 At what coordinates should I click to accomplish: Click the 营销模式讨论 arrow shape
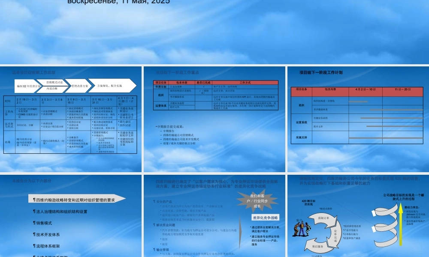click(54, 82)
